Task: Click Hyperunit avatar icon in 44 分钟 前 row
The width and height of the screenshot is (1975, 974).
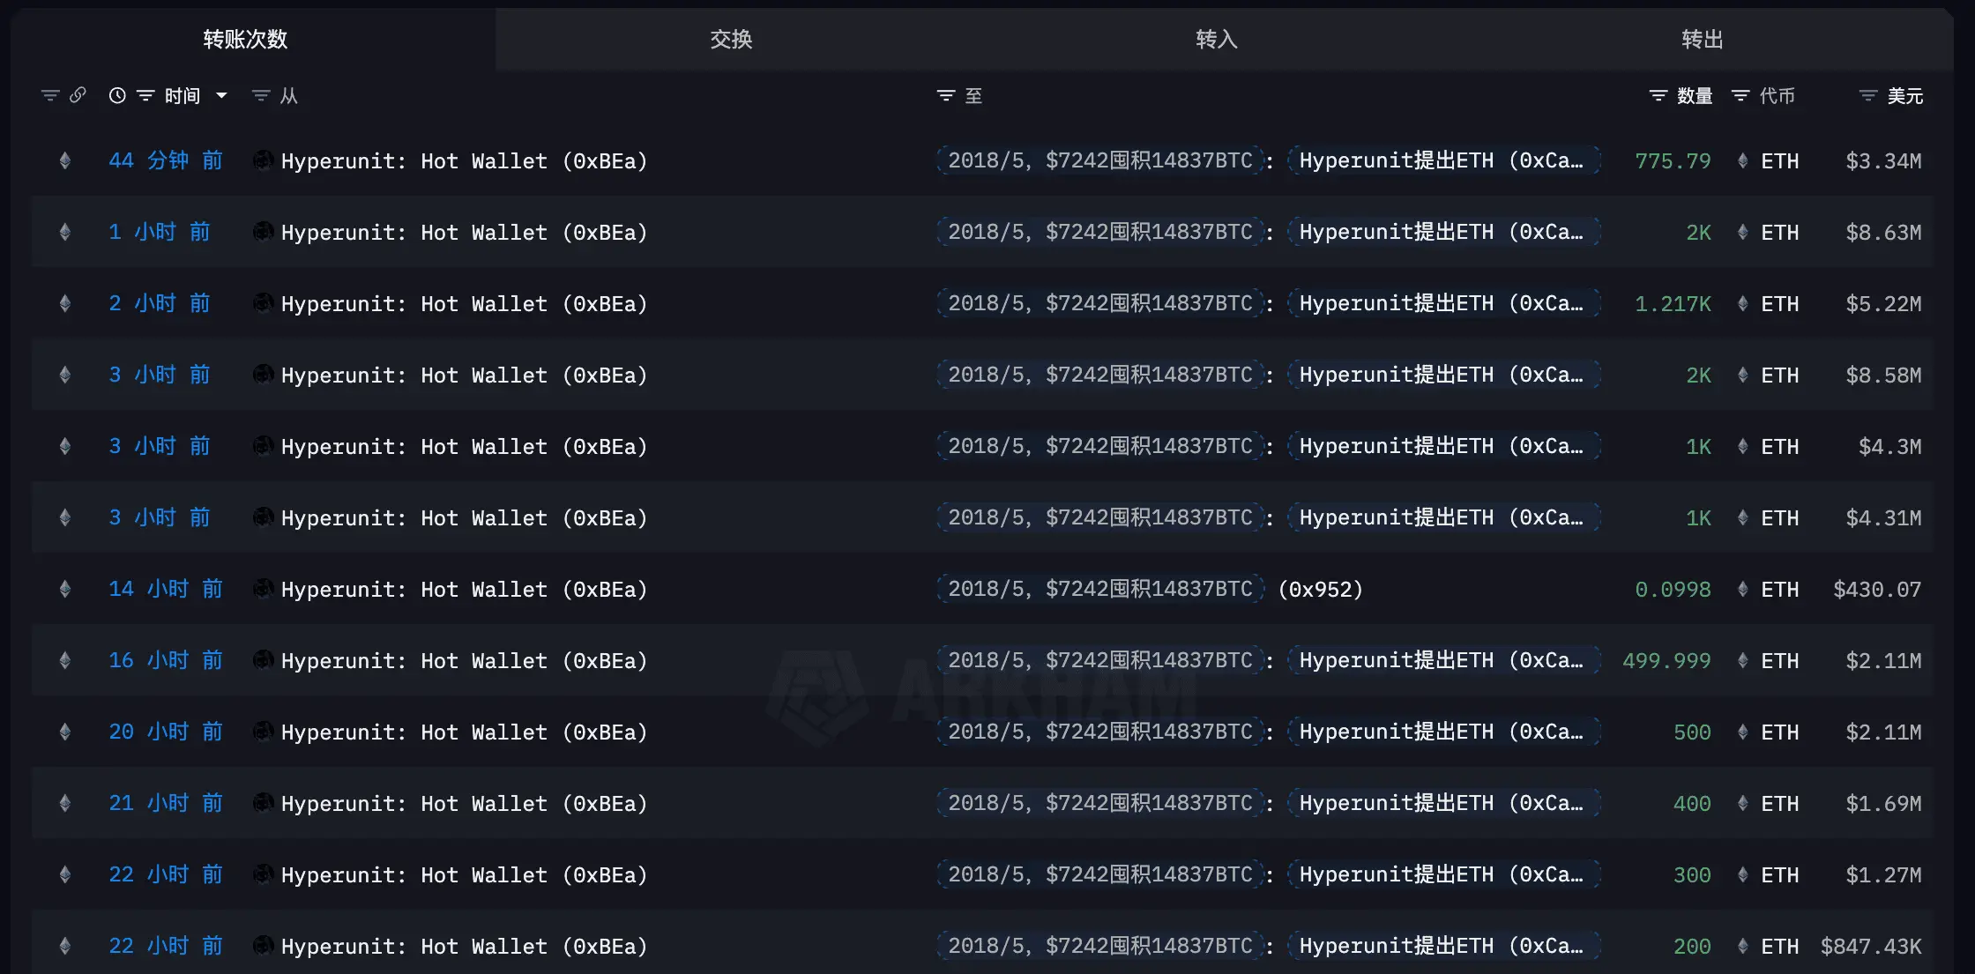Action: 263,160
